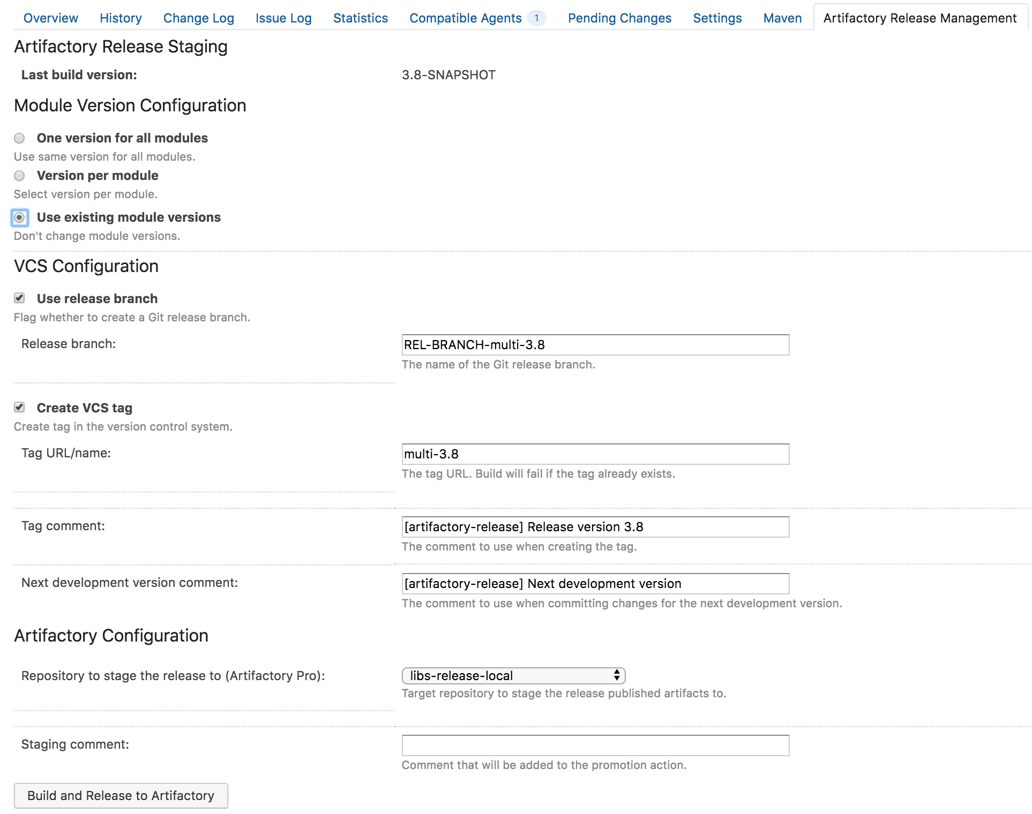Viewport: 1032px width, 814px height.
Task: View the Statistics tab
Action: 360,18
